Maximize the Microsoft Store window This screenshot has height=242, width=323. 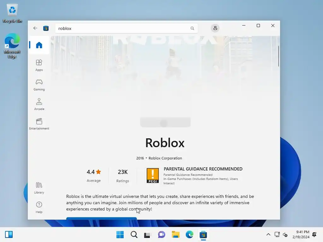click(x=258, y=26)
